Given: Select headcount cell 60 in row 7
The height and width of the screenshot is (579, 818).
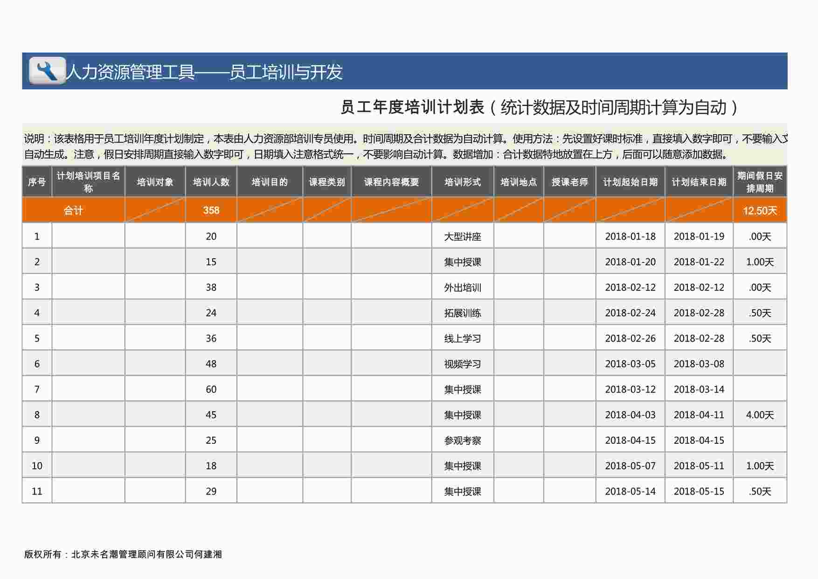Looking at the screenshot, I should coord(211,389).
